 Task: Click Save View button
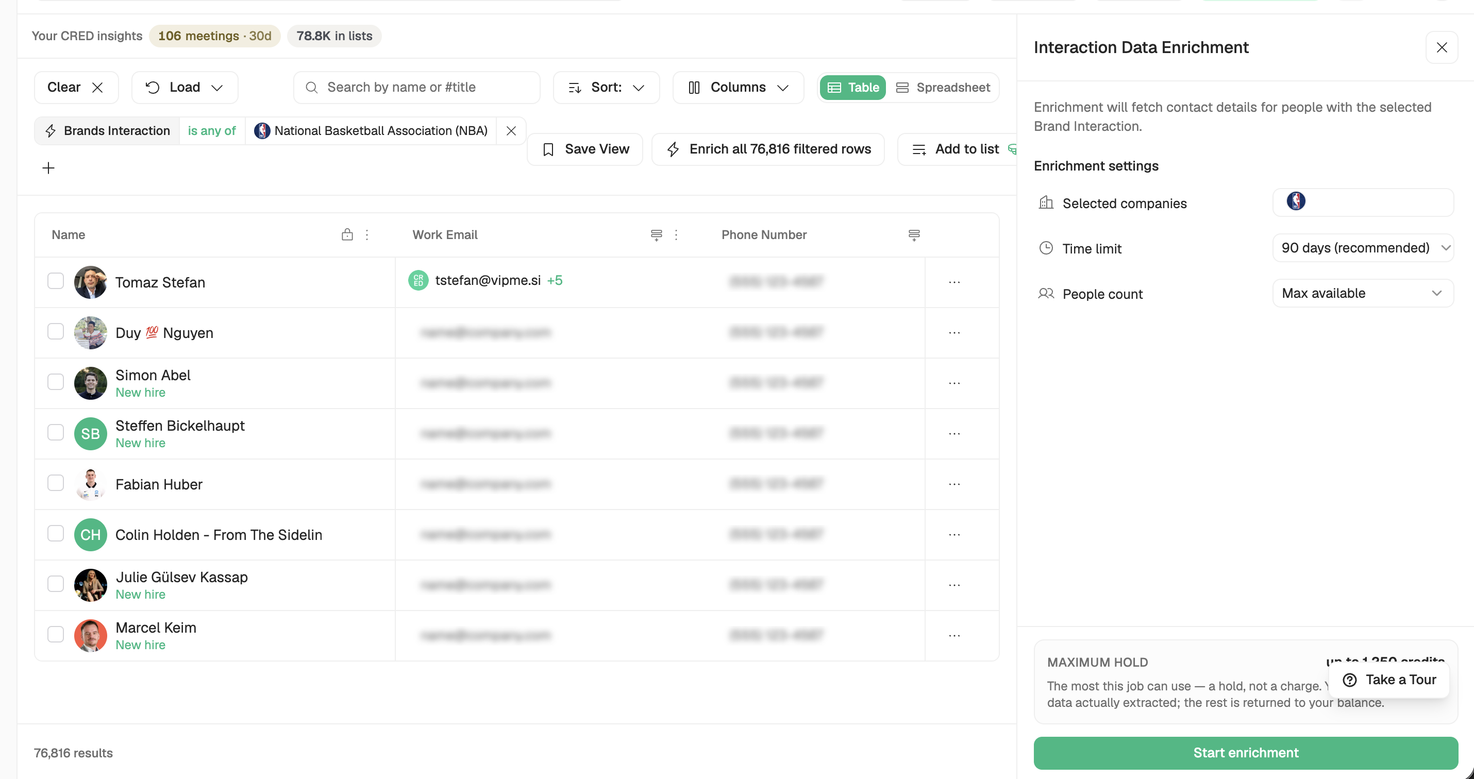point(585,149)
